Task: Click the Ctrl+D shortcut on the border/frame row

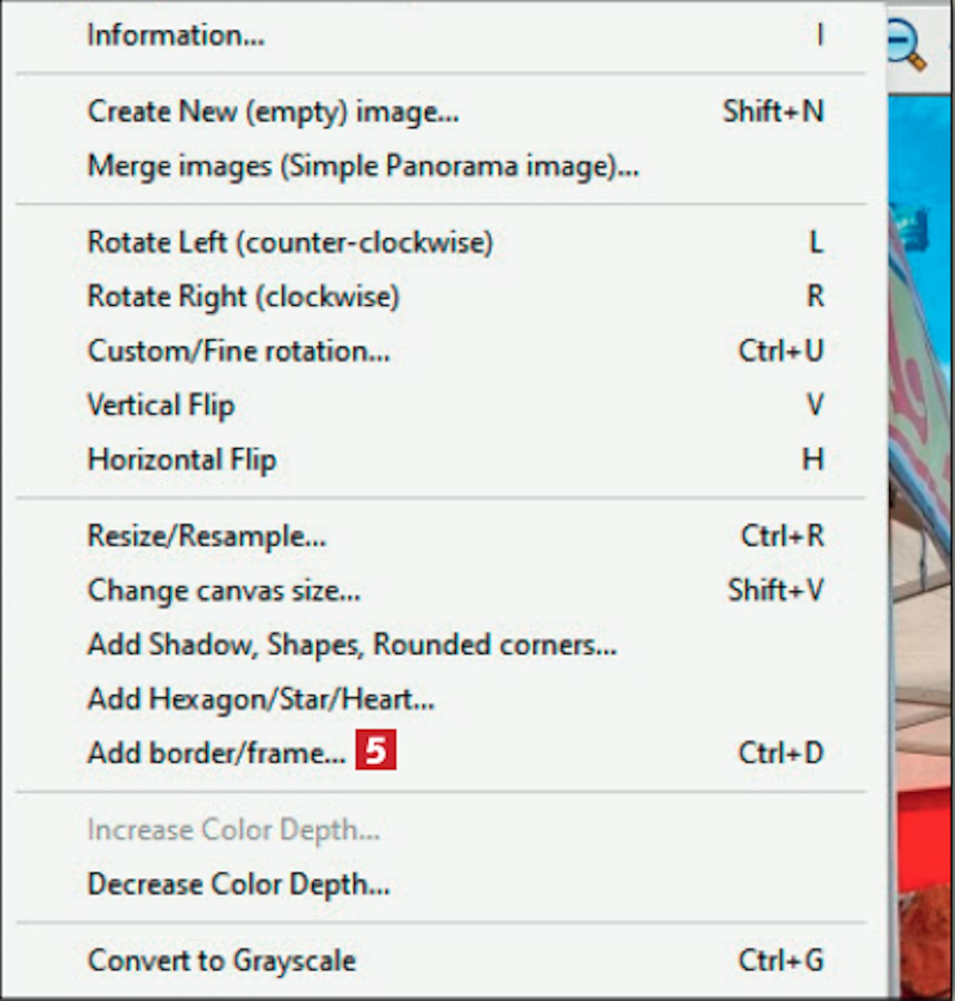Action: point(781,753)
